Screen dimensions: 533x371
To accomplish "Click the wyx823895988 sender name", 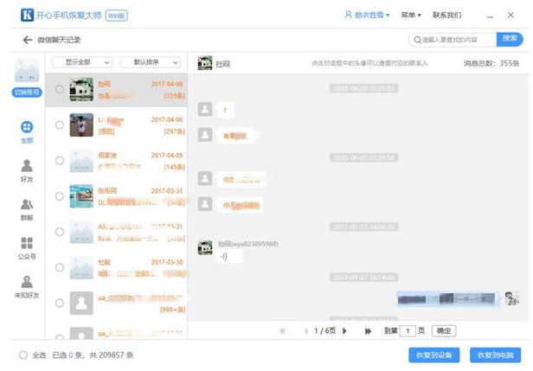I will tap(248, 244).
